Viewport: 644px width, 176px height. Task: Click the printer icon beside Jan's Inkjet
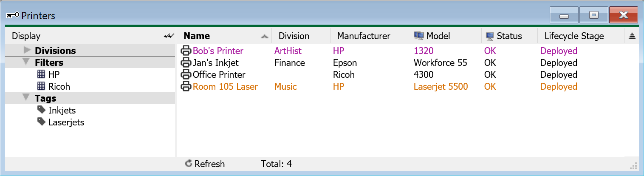pos(186,63)
